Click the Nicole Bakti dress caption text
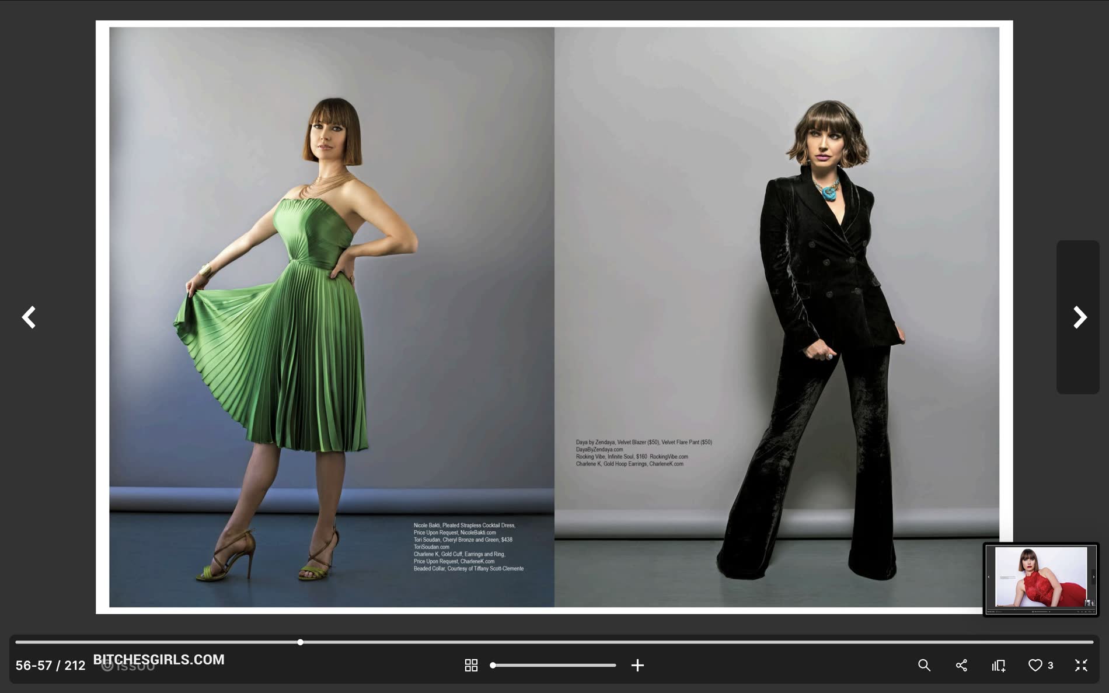The height and width of the screenshot is (693, 1109). [x=468, y=547]
